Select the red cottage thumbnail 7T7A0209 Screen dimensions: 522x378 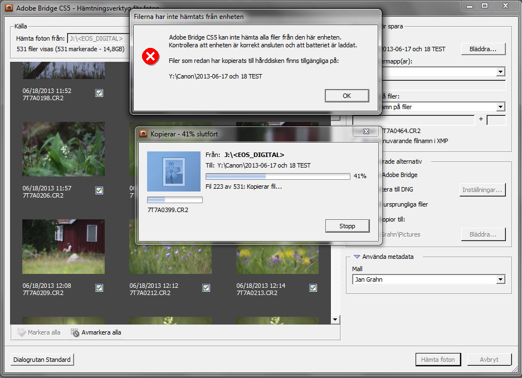tap(64, 247)
